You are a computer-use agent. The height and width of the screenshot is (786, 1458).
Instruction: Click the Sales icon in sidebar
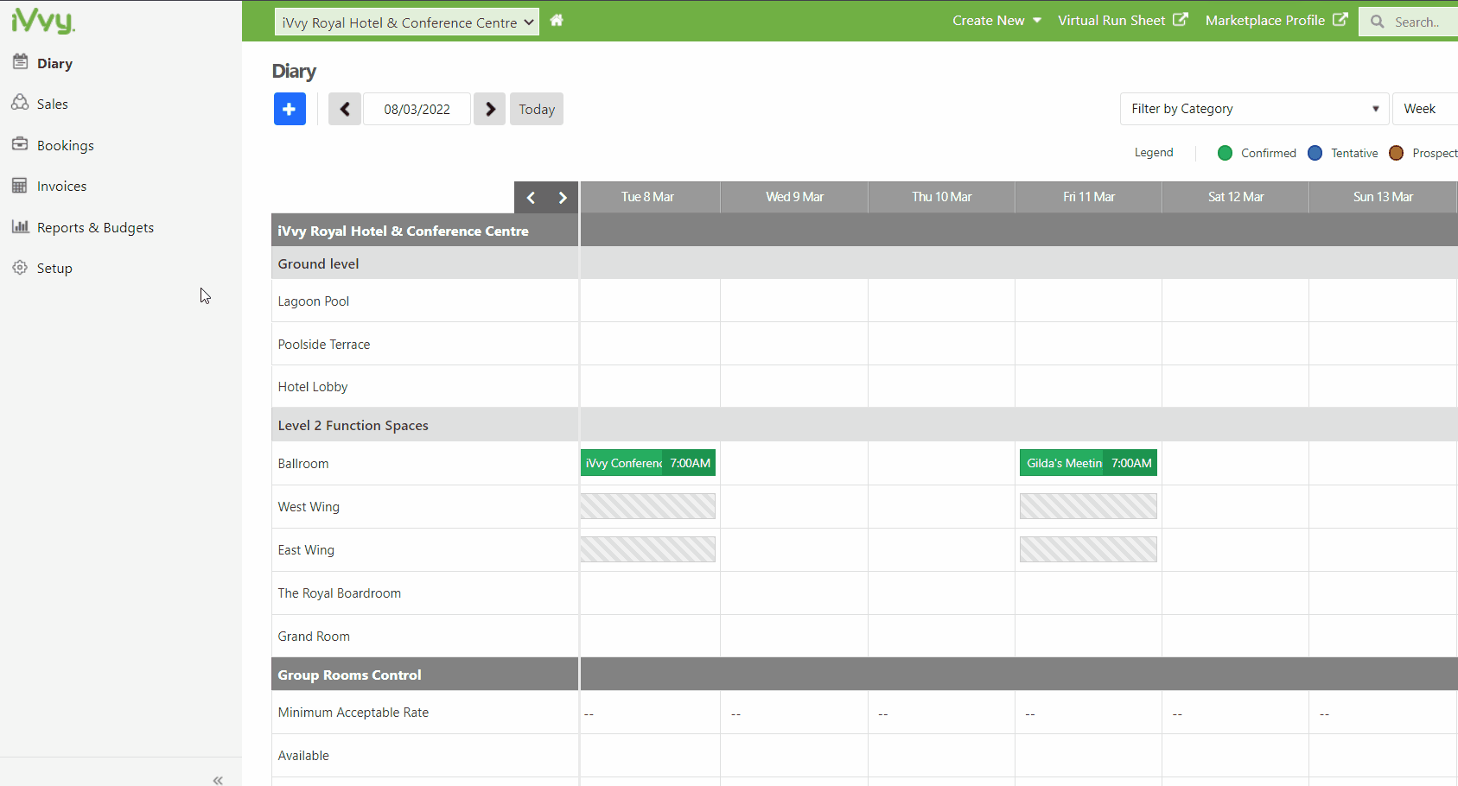[20, 103]
